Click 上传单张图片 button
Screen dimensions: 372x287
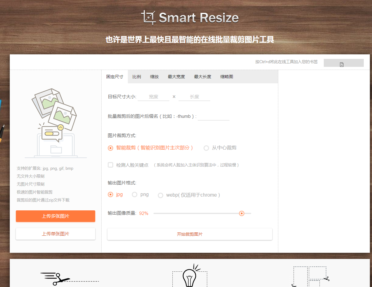click(x=56, y=234)
